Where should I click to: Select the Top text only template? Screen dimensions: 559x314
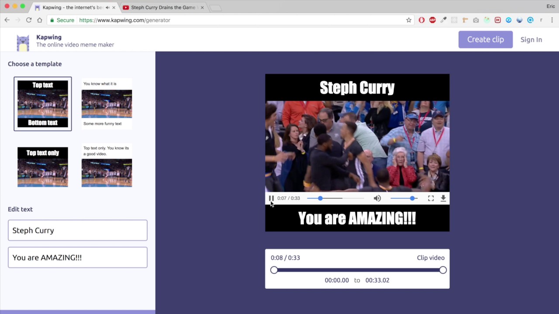click(43, 167)
